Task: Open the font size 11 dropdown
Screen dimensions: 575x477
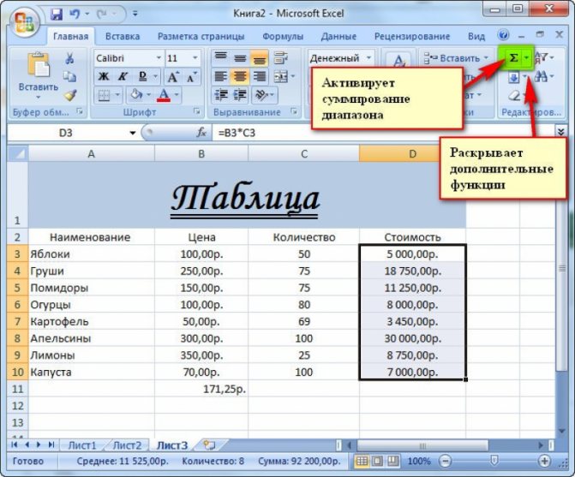Action: point(195,58)
